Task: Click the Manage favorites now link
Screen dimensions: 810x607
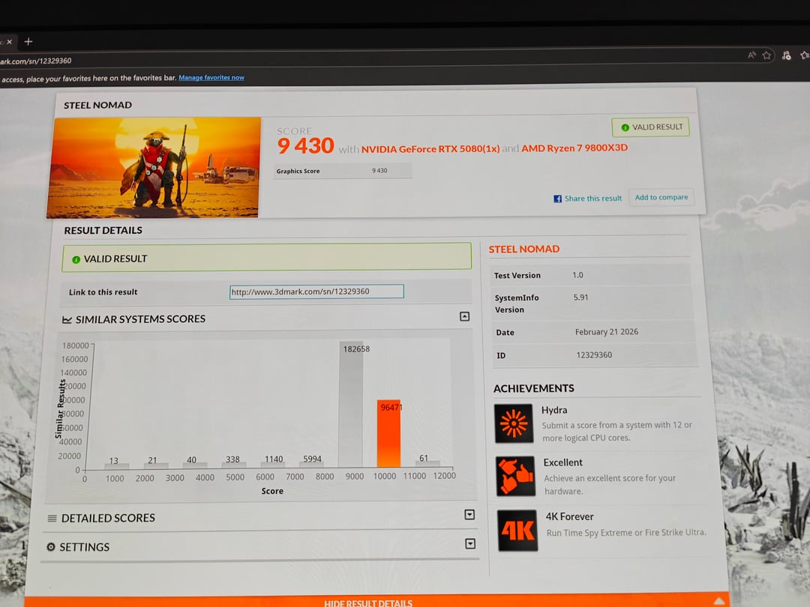Action: pos(211,78)
